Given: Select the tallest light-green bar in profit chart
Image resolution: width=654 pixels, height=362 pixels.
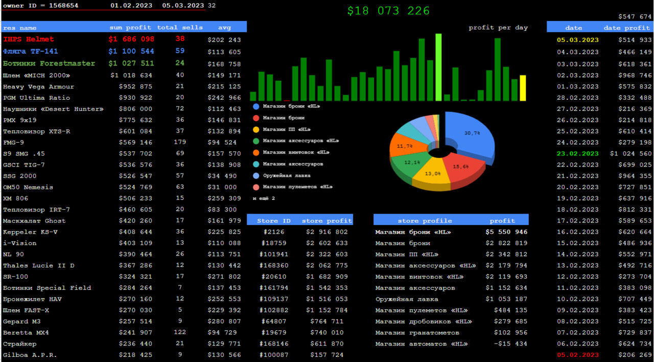Looking at the screenshot, I should click(438, 67).
